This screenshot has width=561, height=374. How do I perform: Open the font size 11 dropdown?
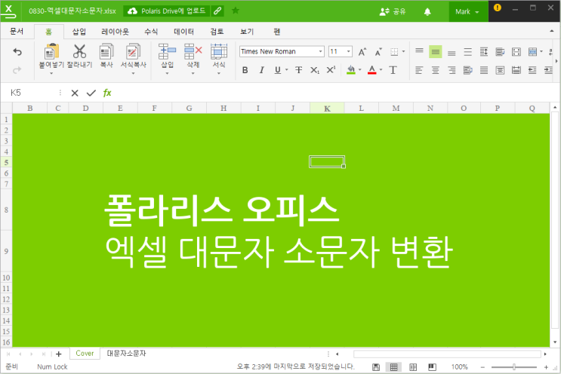click(348, 51)
